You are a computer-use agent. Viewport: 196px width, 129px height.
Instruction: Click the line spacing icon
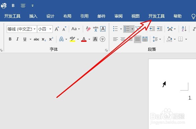(155, 39)
